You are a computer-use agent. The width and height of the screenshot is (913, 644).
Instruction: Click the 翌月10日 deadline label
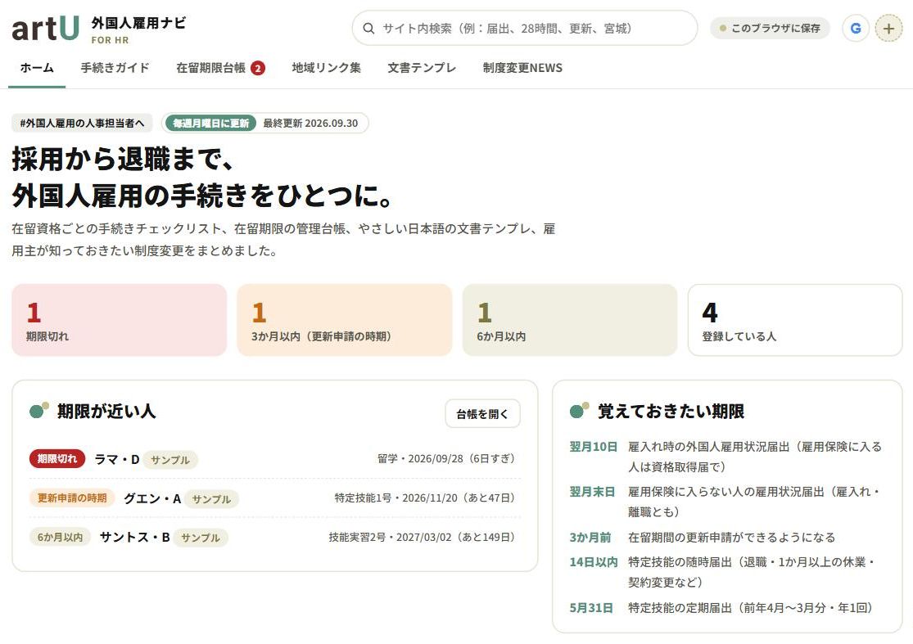(x=594, y=446)
